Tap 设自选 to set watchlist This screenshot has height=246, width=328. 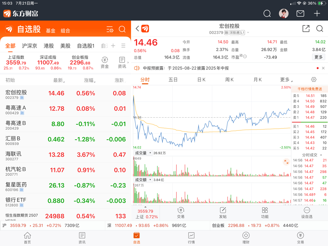tap(307, 213)
